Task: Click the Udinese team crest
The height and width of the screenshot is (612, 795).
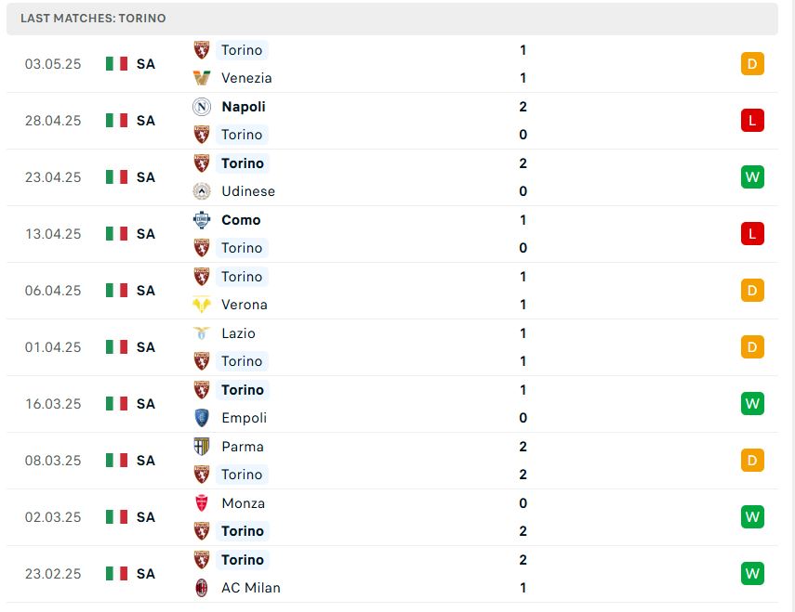Action: (201, 191)
